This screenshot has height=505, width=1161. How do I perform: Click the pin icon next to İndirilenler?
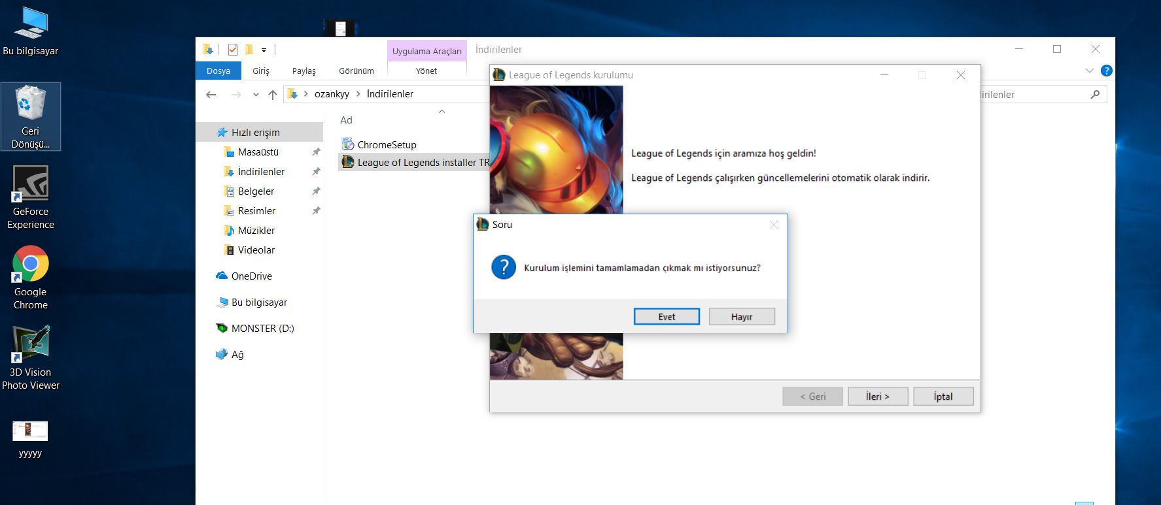tap(316, 171)
